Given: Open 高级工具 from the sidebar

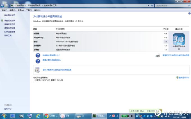Looking at the screenshot, I should pos(8,36).
